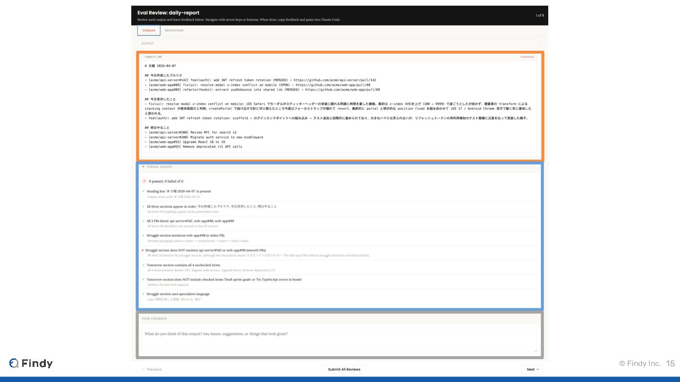The height and width of the screenshot is (382, 680).
Task: Click 'Struggle section uses speculative language' grade text
Action: (178, 294)
